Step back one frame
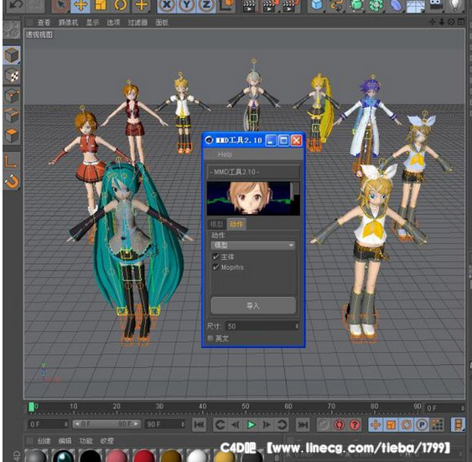Viewport: 472px width, 462px height. (236, 424)
